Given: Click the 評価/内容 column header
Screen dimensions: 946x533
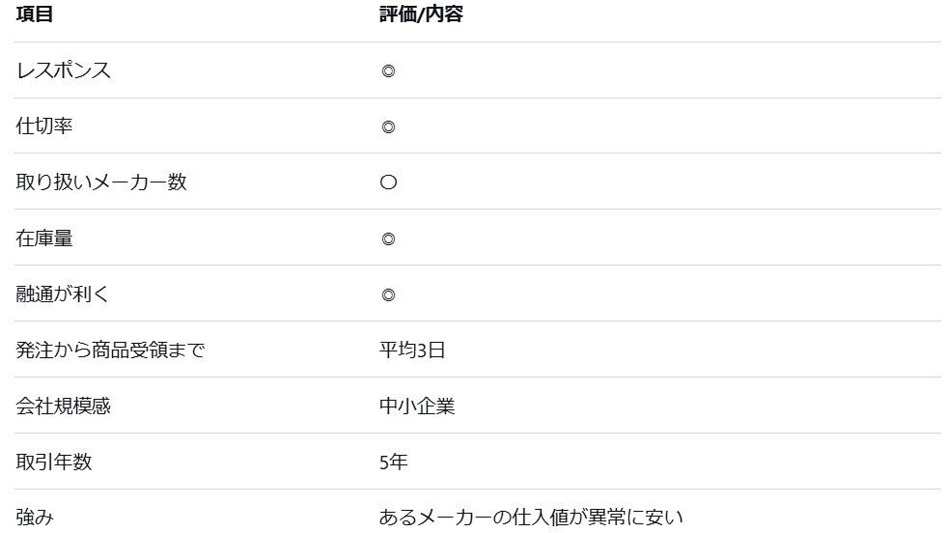Looking at the screenshot, I should tap(421, 15).
